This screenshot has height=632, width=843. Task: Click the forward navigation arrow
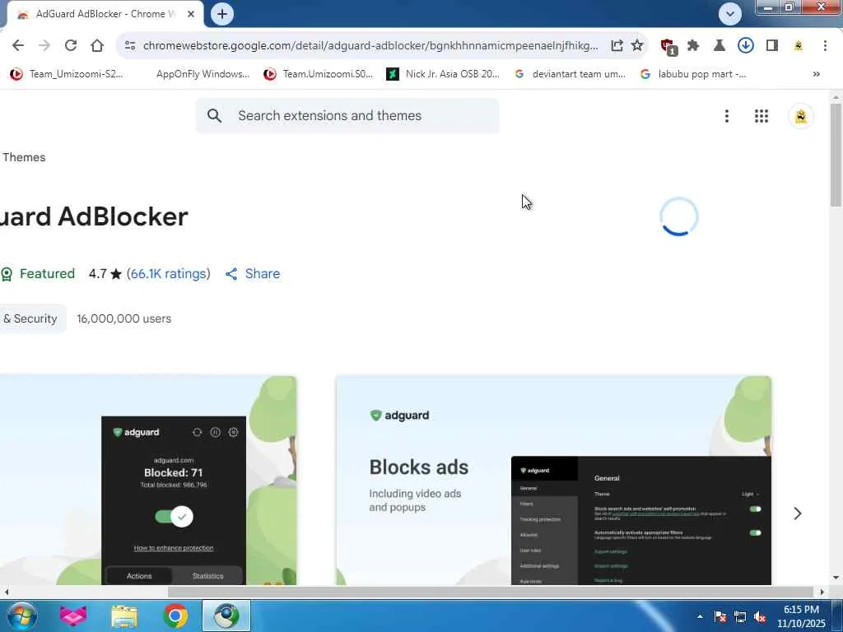pos(44,46)
